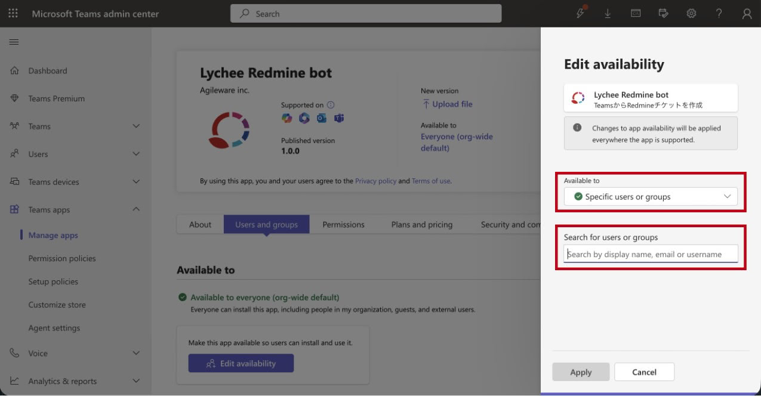Open Setup policies in sidebar
Viewport: 761px width, 396px height.
tap(53, 281)
